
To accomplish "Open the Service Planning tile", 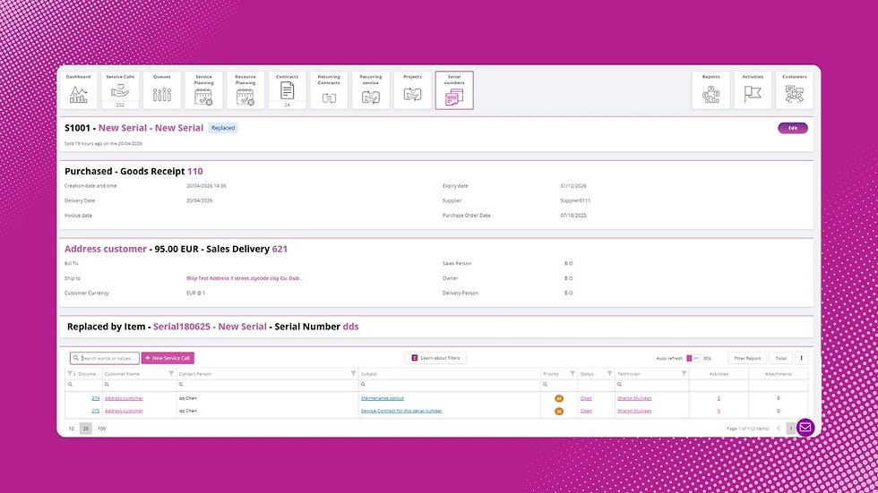I will pos(203,90).
